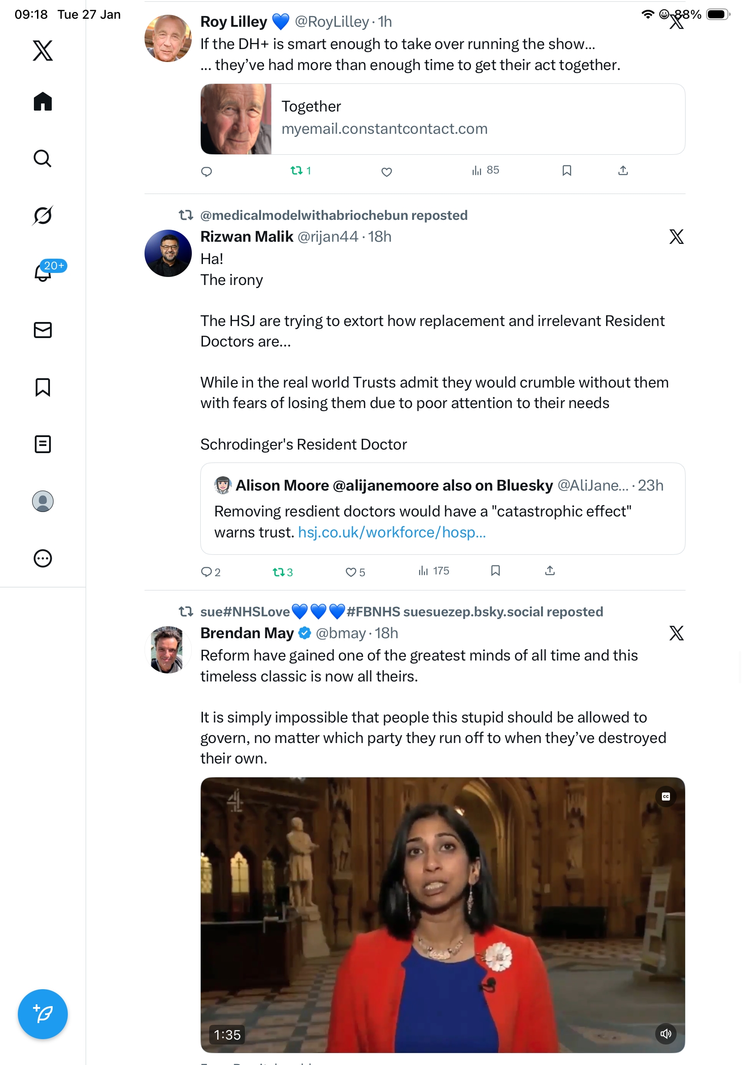The height and width of the screenshot is (1065, 744).
Task: Open the Home feed icon
Action: 43,101
